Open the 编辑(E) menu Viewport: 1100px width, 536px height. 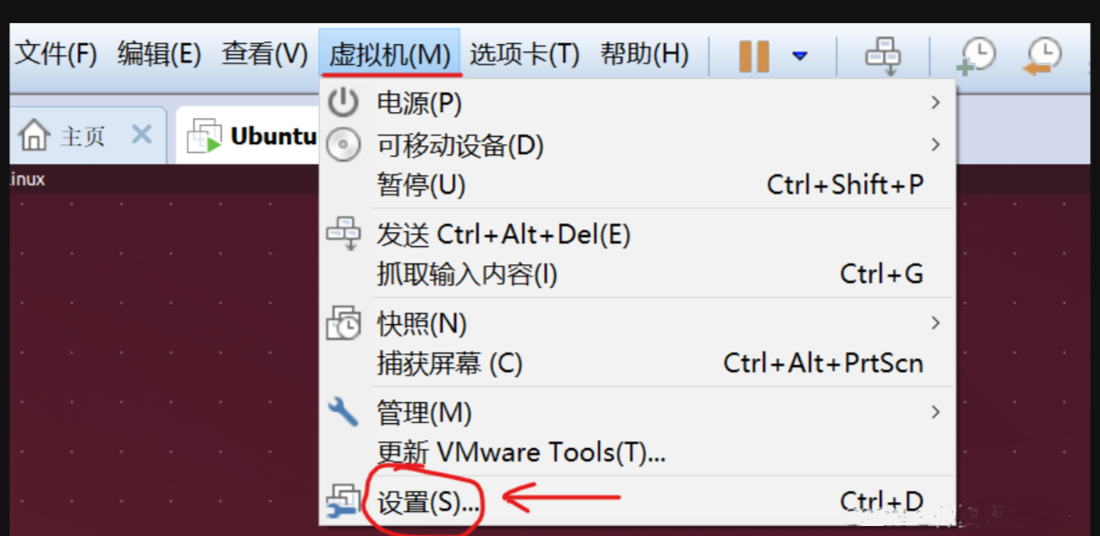point(159,55)
